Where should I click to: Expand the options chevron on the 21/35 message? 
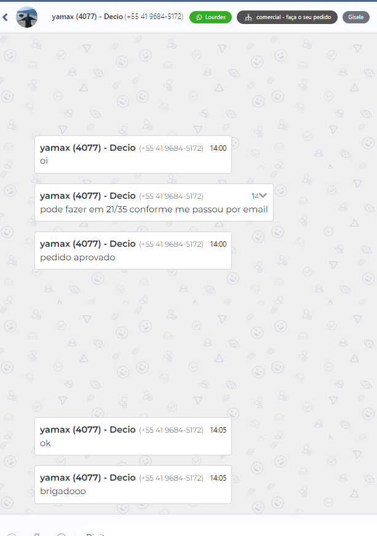[x=263, y=196]
